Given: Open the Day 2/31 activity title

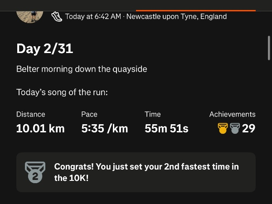Looking at the screenshot, I should 44,49.
